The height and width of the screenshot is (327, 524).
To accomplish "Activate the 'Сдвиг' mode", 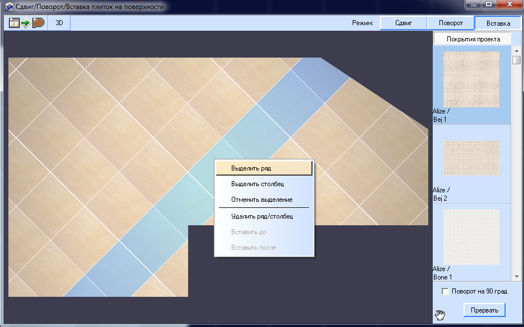I will 403,23.
